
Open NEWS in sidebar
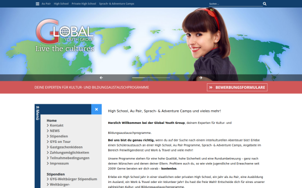pos(55,131)
